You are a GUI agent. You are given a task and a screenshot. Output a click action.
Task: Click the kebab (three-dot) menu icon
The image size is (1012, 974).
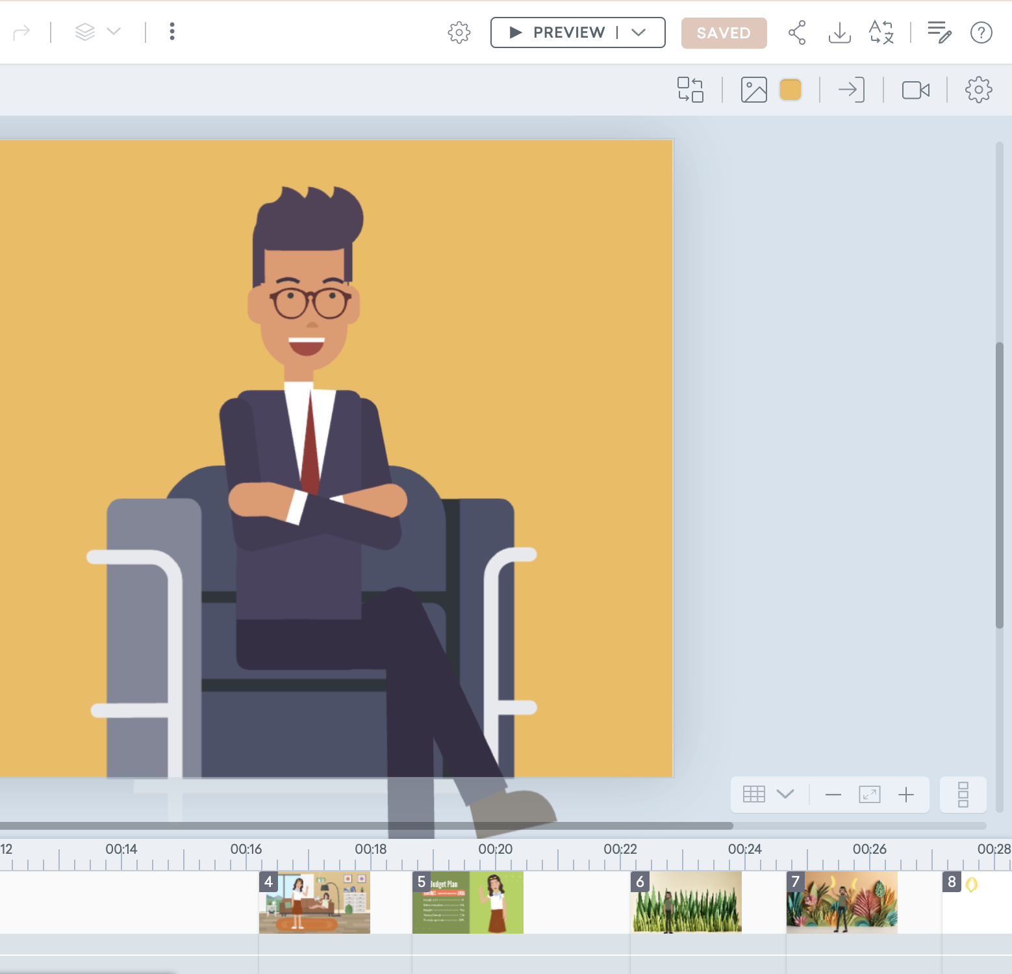point(171,31)
